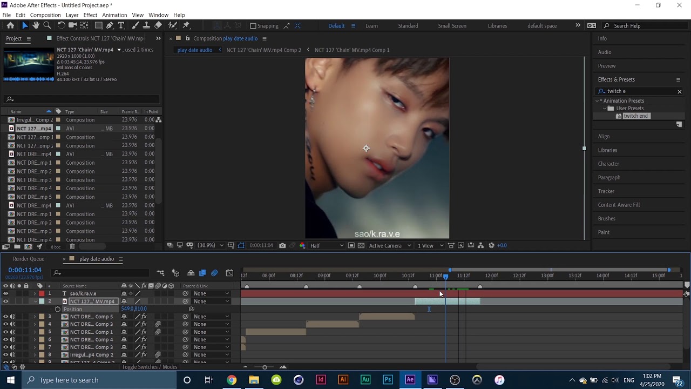691x389 pixels.
Task: Select the 'twitch end' preset
Action: [635, 116]
